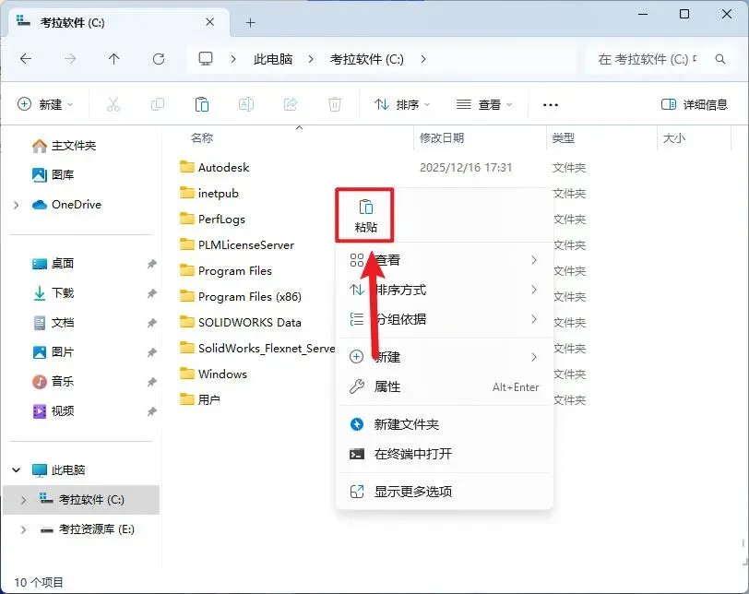Click the toolbar Delete trash icon
The width and height of the screenshot is (749, 594).
pos(334,104)
